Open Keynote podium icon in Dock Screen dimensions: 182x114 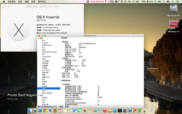click(x=100, y=110)
